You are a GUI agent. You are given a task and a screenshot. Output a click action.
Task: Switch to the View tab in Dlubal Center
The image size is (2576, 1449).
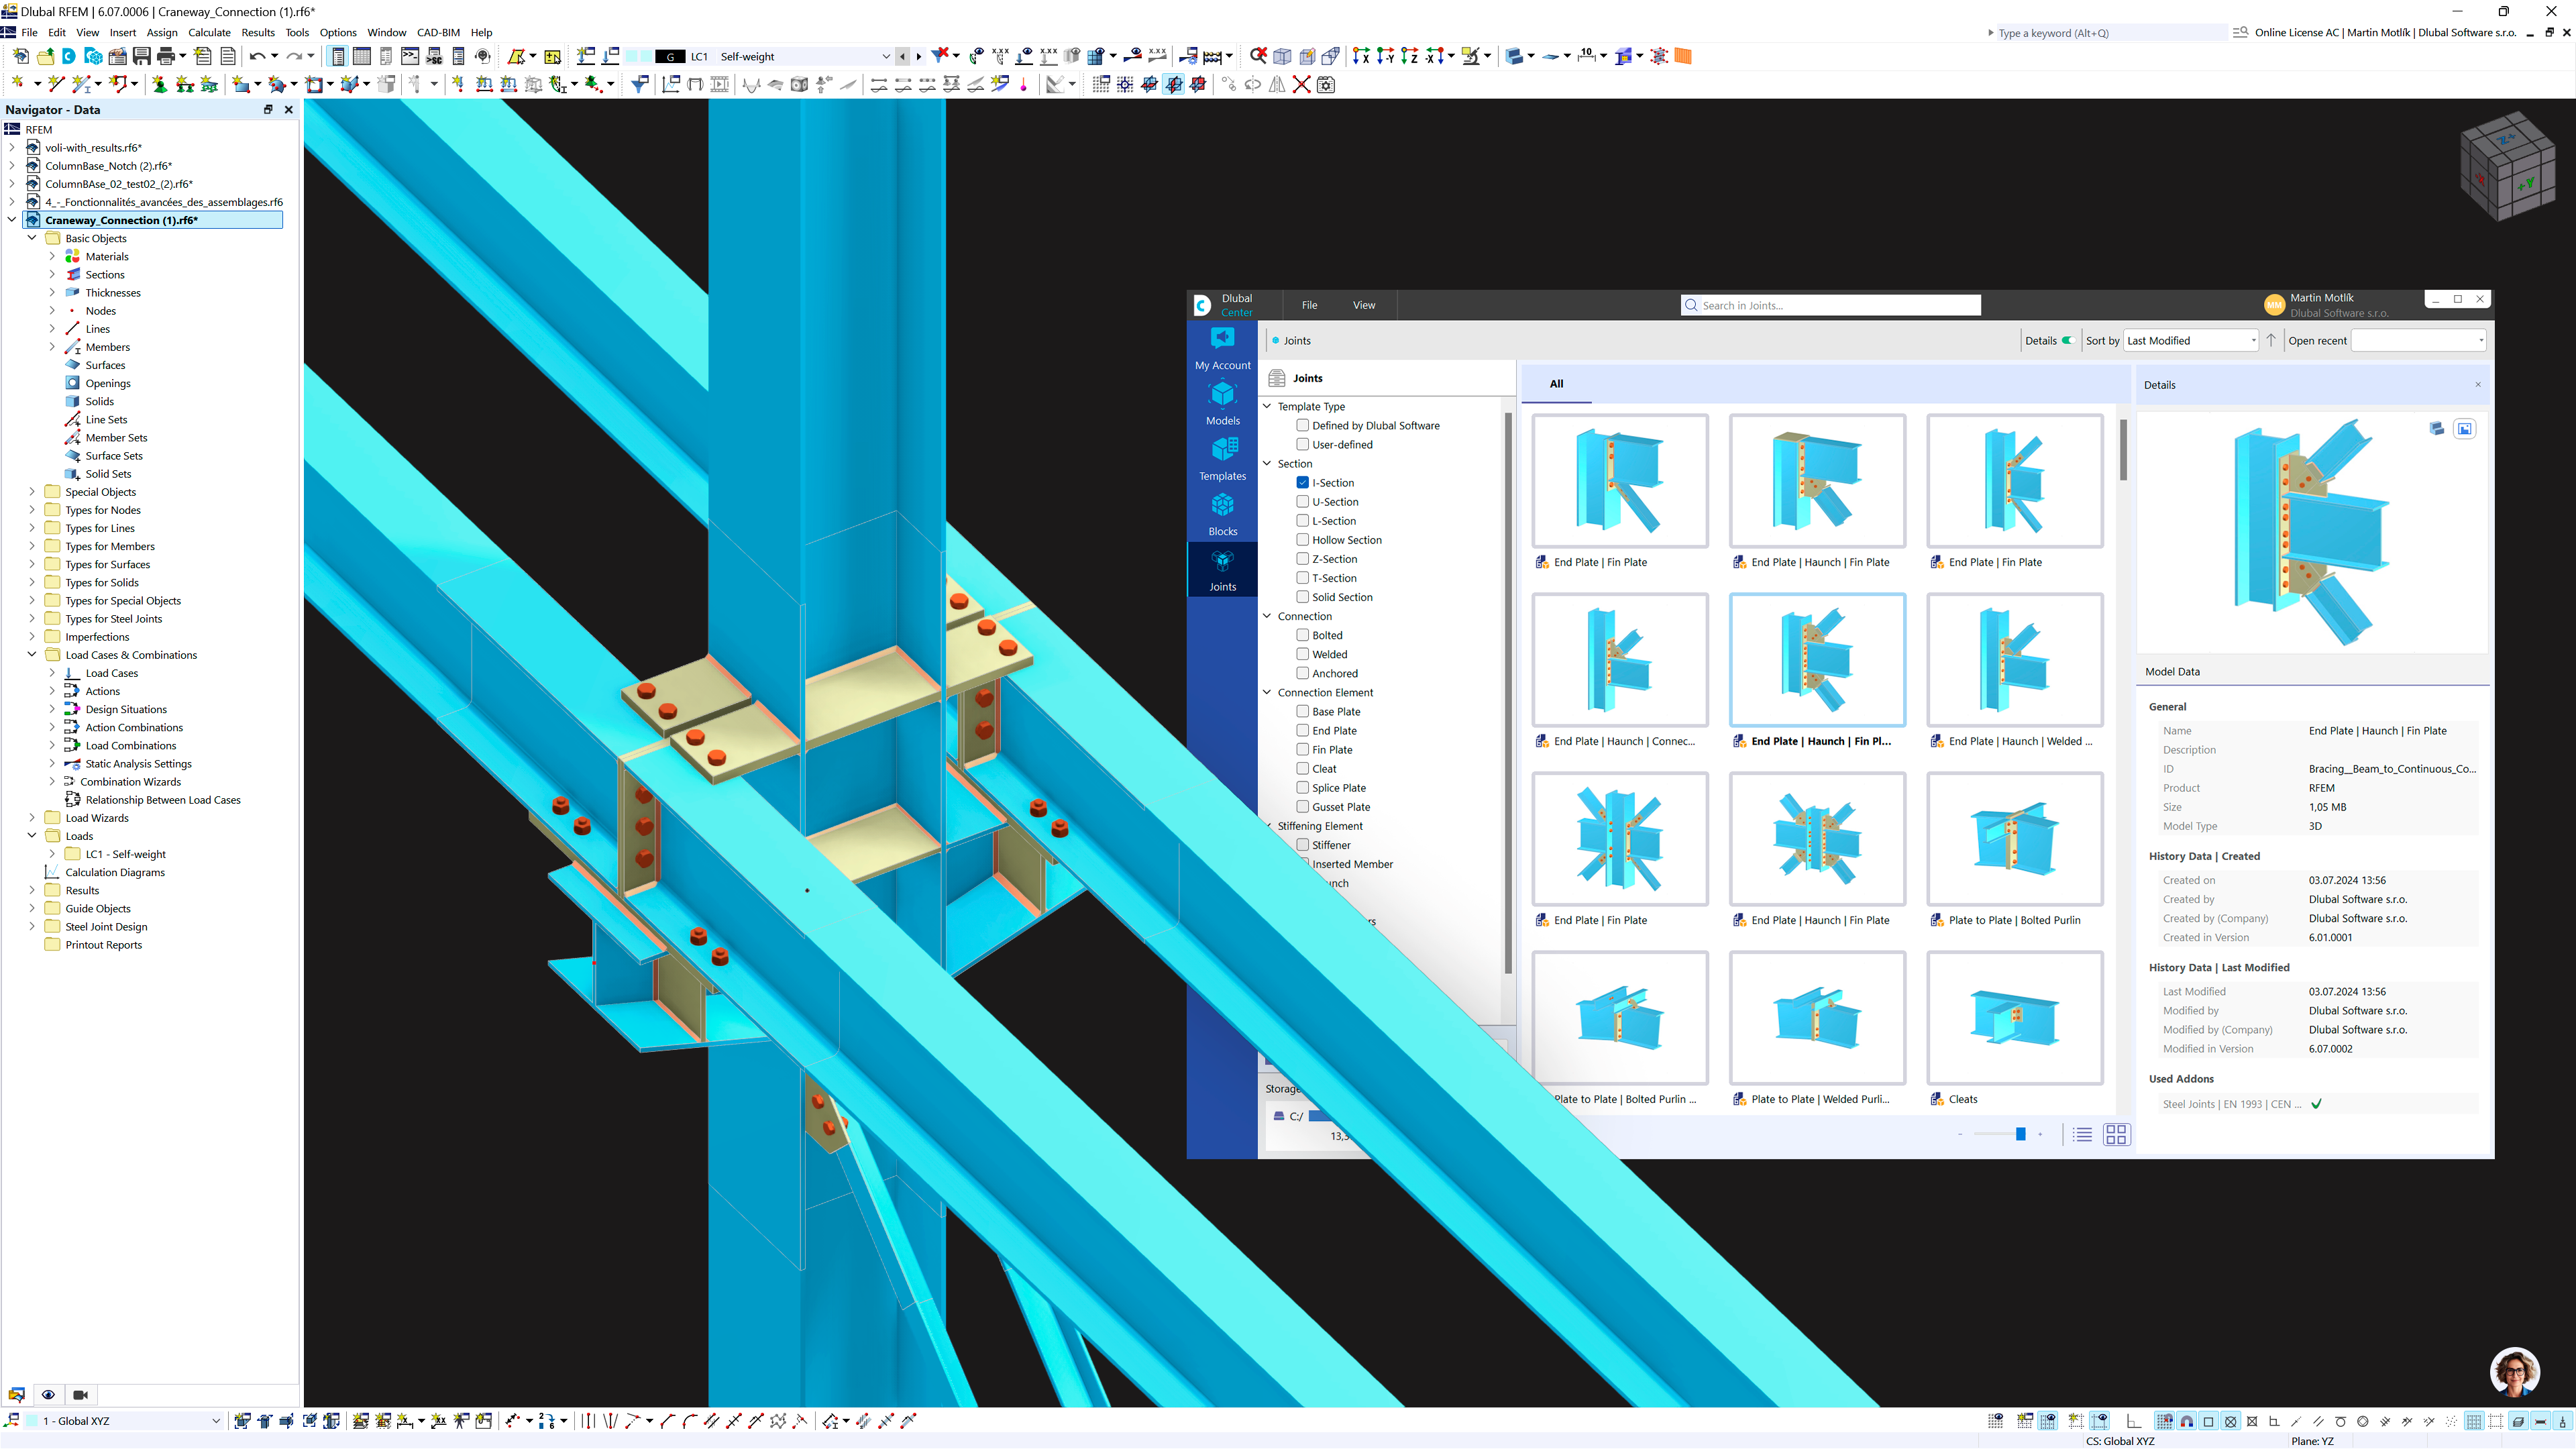click(1364, 305)
